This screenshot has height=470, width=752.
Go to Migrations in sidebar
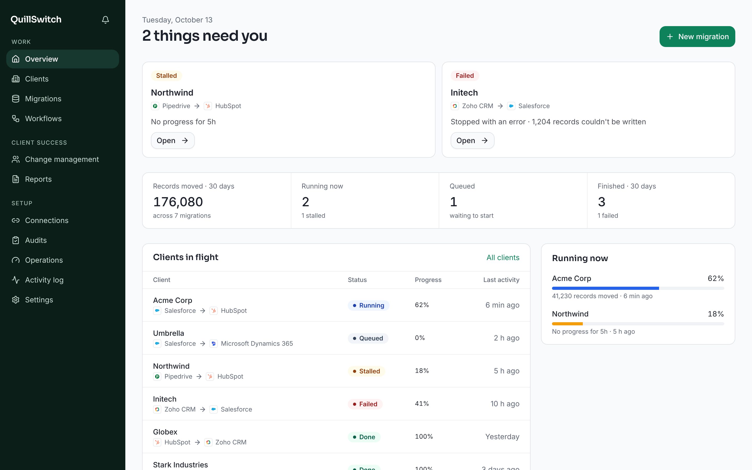(x=62, y=99)
